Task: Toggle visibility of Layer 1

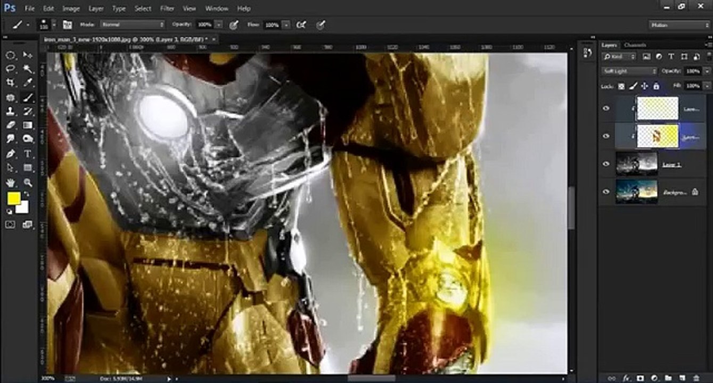Action: pos(605,164)
